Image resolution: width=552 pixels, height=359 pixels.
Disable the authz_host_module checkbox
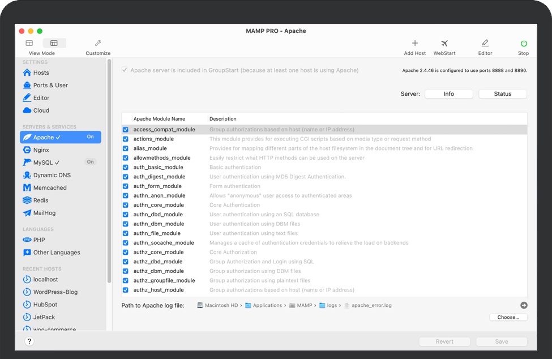(x=126, y=290)
